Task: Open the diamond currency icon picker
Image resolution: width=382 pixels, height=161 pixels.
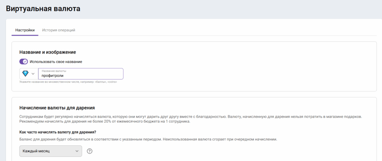Action: [x=26, y=74]
